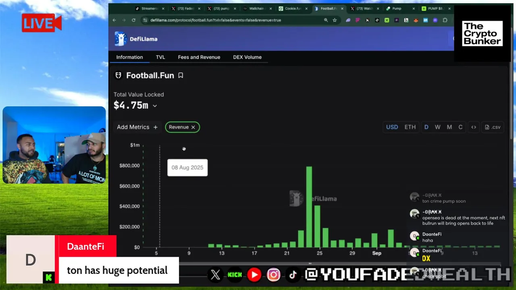Viewport: 516px width, 290px height.
Task: Switch chart currency to USD
Action: 392,127
